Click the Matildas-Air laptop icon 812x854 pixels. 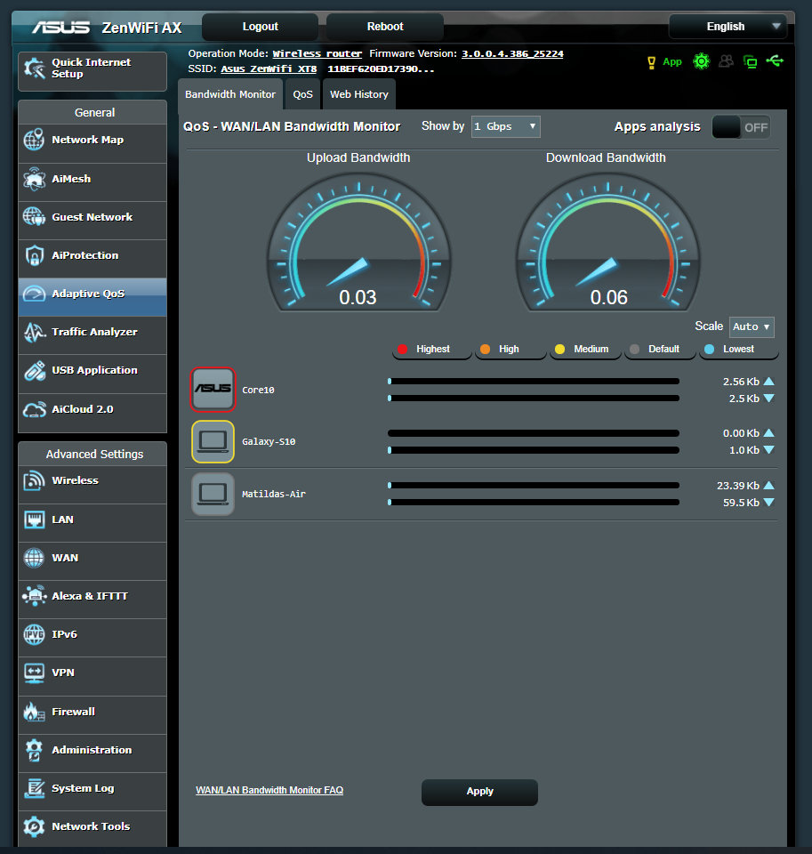(213, 494)
